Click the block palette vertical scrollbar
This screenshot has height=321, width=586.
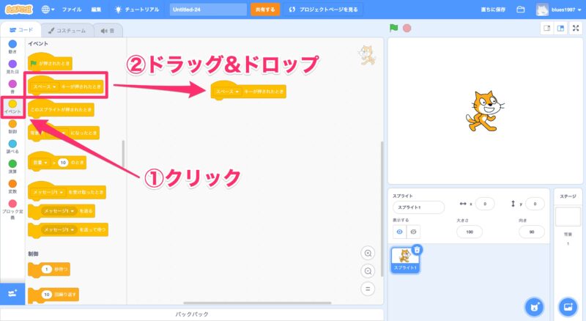[x=123, y=154]
